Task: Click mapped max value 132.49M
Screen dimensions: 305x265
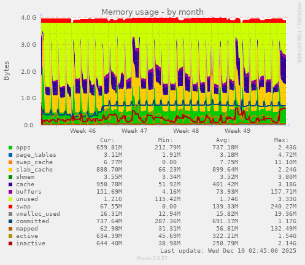Action: pos(284,229)
